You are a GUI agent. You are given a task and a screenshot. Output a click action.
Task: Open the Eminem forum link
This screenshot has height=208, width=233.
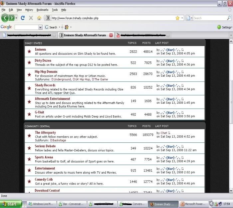coord(40,49)
